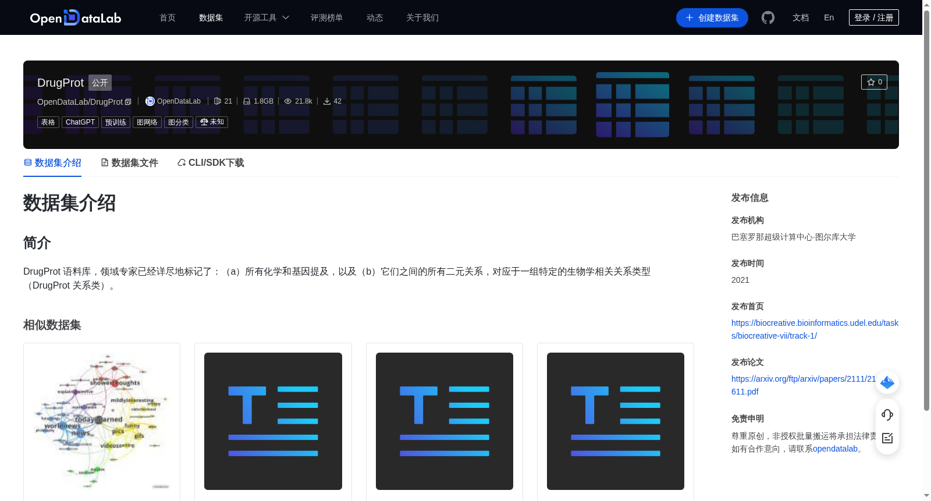Screen dimensions: 931x501
Task: Click the 预训练 tag
Action: (116, 122)
